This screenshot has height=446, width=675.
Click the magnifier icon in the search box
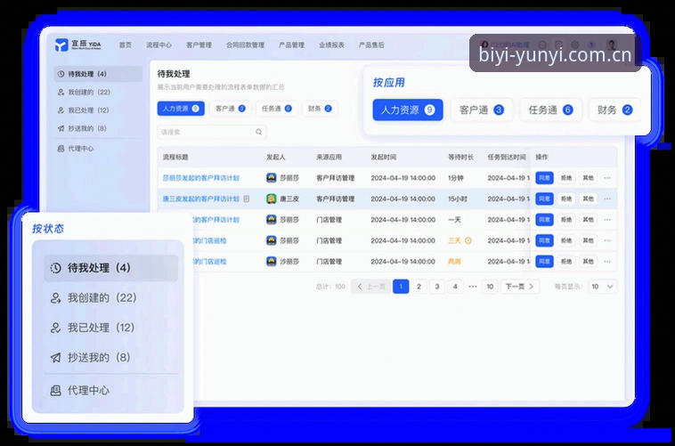259,132
